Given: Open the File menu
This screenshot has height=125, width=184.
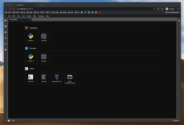Looking at the screenshot, I should click(9, 16).
